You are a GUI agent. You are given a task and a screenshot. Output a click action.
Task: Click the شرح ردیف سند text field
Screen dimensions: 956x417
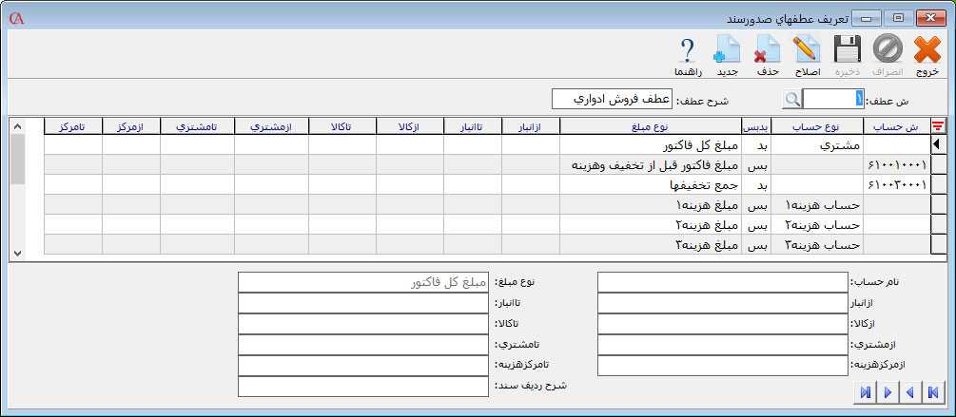coord(362,387)
